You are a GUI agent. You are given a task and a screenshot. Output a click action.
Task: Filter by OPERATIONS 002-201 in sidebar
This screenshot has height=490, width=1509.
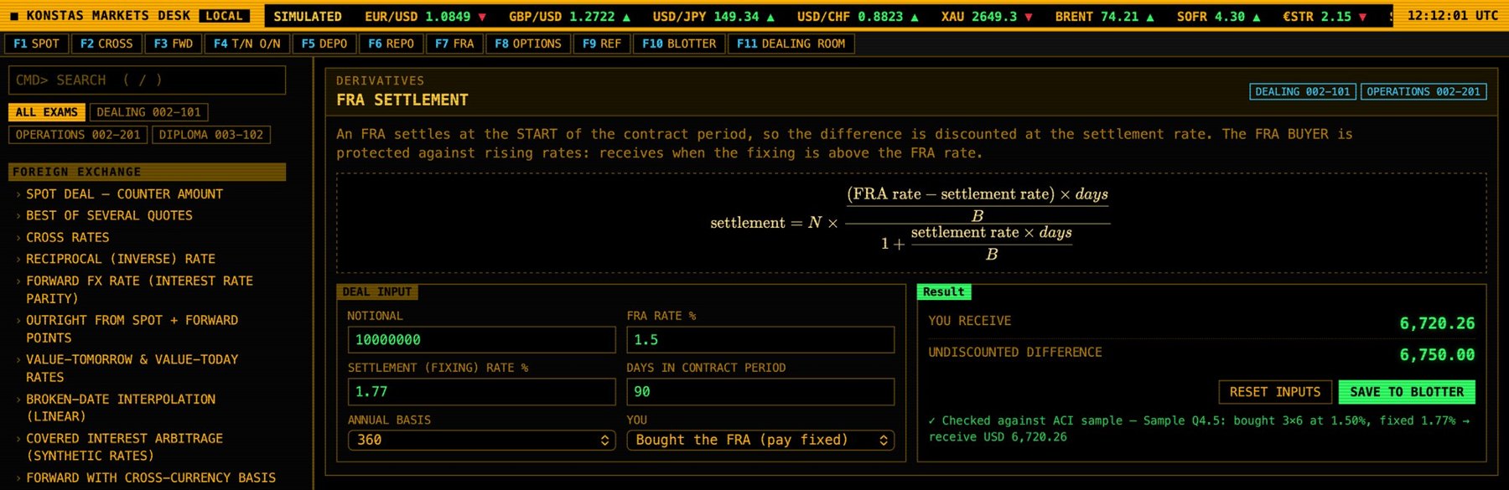tap(78, 135)
